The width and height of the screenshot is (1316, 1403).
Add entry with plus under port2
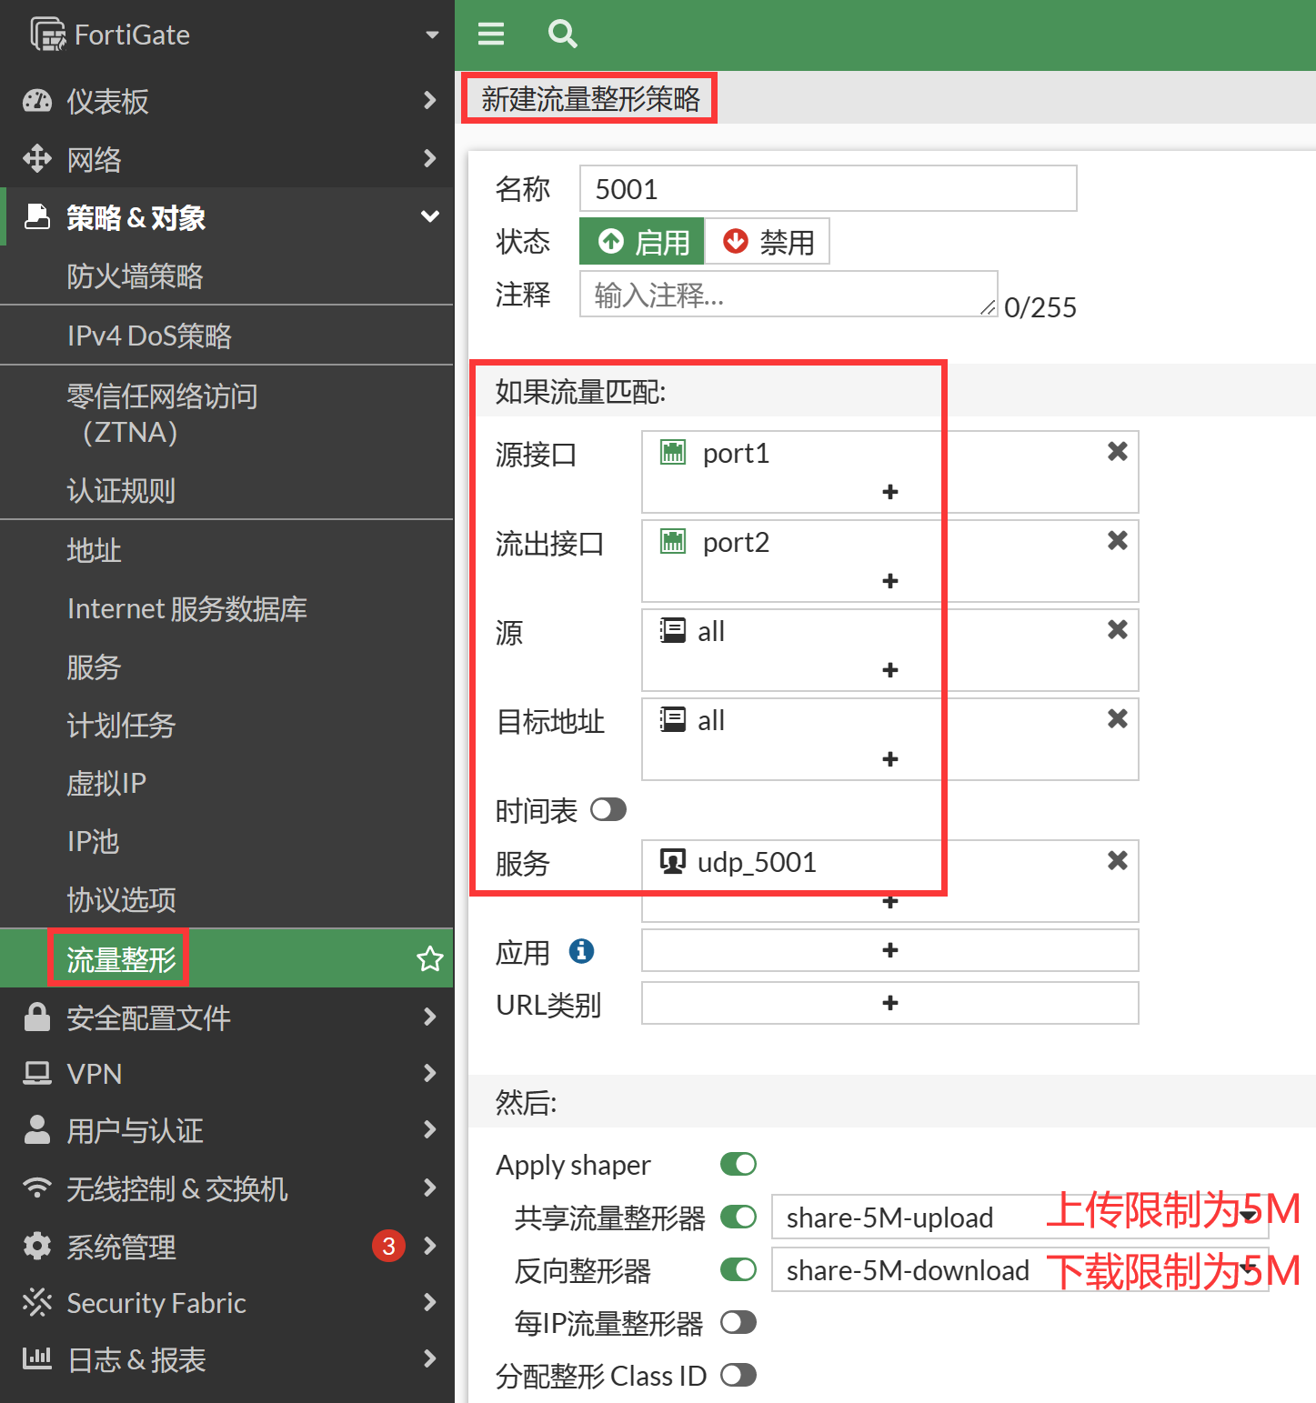coord(889,581)
